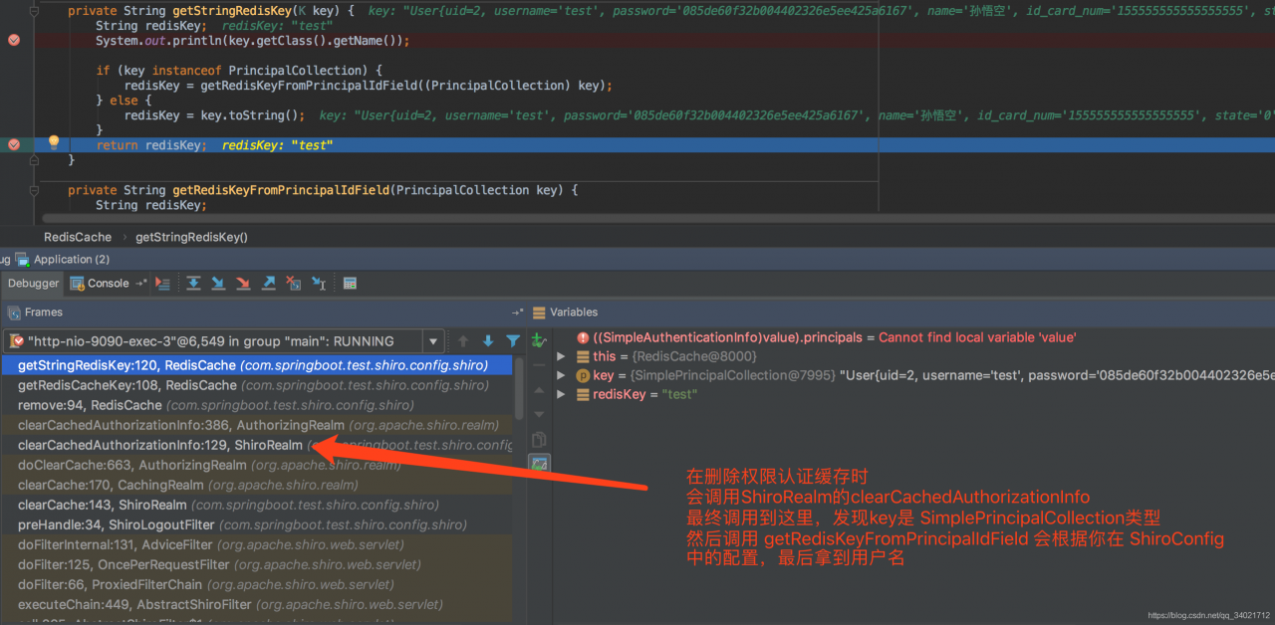
Task: Select frame clearCache:143, ShiroRealm
Action: point(257,505)
